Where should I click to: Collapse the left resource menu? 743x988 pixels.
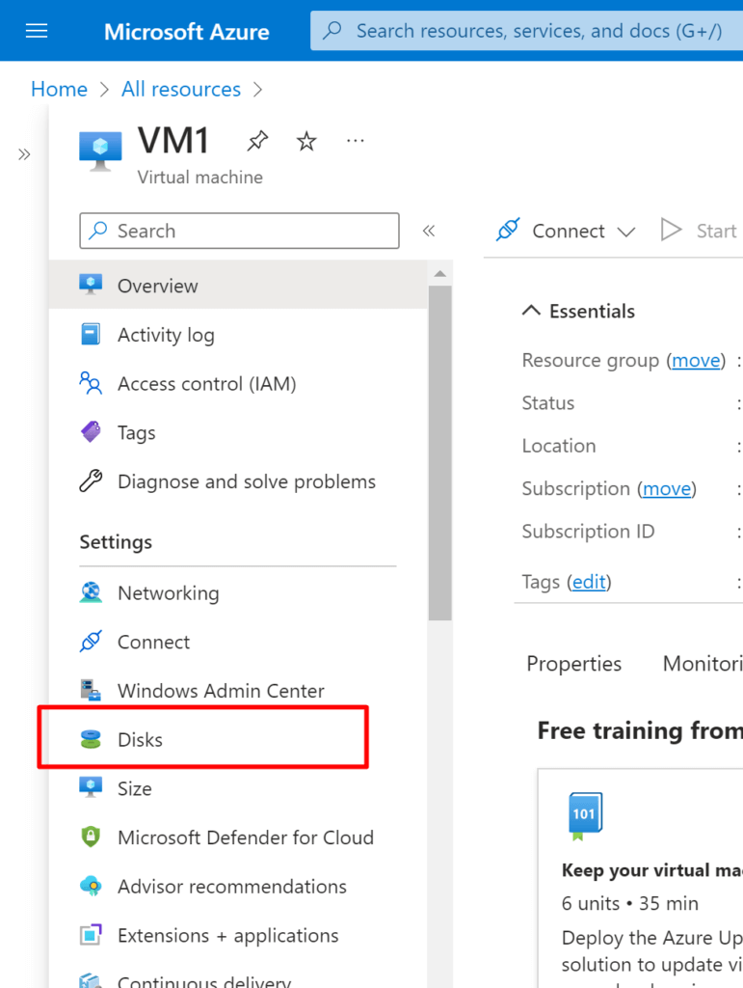tap(429, 231)
